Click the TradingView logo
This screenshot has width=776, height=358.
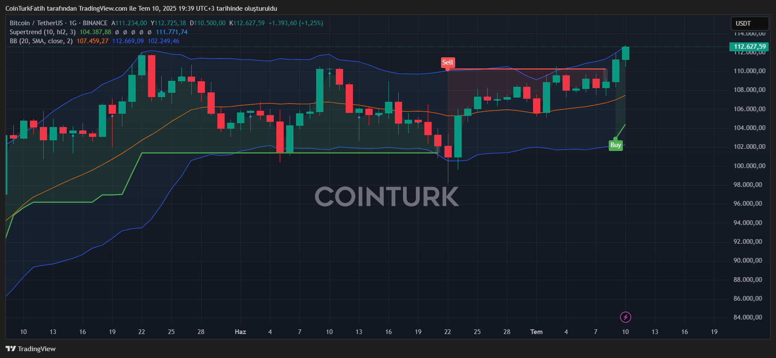click(31, 349)
